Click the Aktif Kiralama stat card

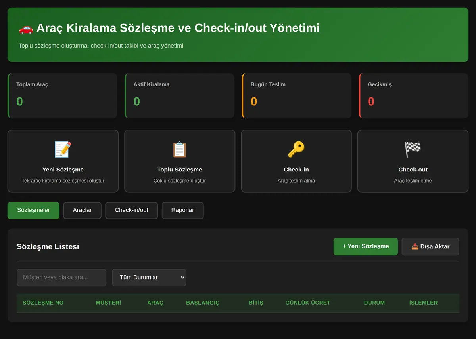[x=179, y=96]
